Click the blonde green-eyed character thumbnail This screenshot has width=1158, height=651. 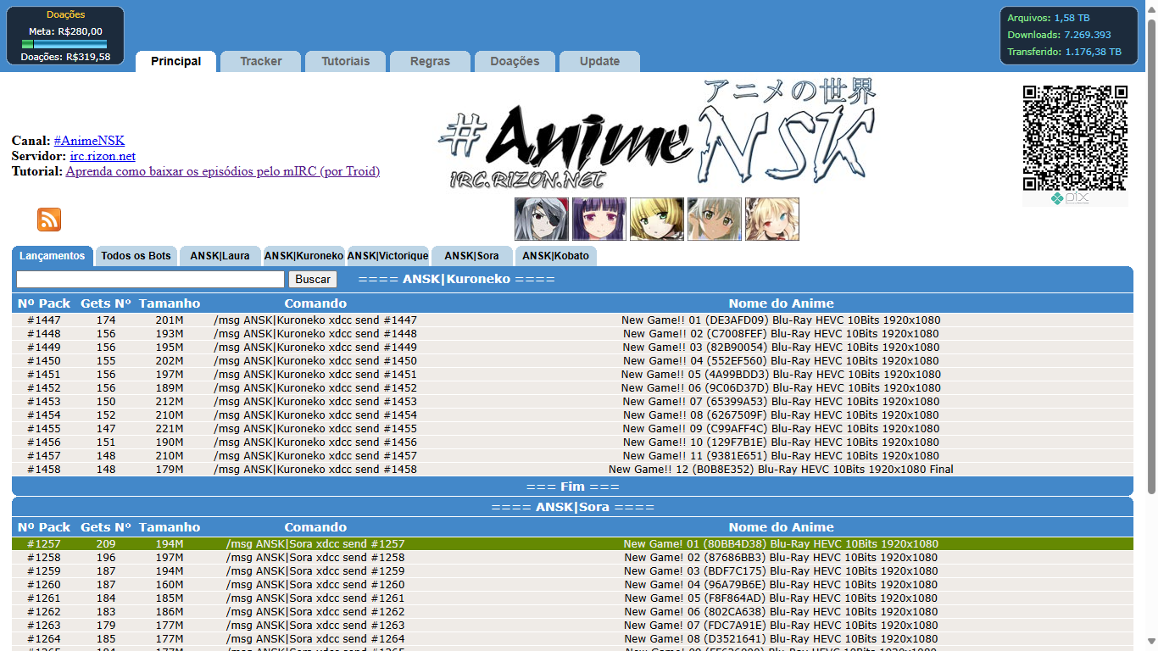click(656, 219)
